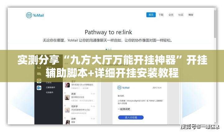Viewport: 224px width, 132px height.
Task: Open the 垃圾邮件 folder
Action: tap(49, 92)
